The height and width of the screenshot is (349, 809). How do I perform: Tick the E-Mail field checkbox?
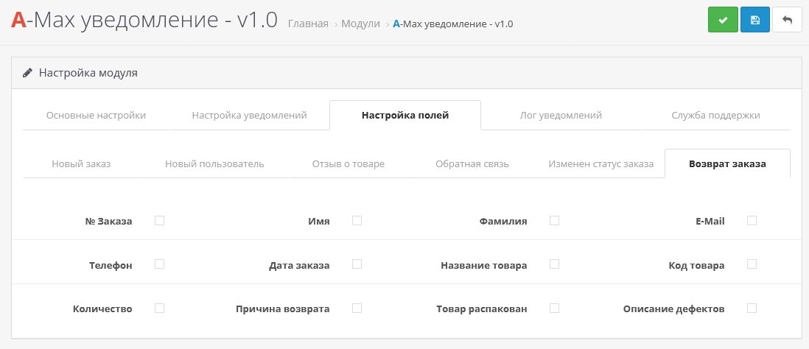point(752,220)
